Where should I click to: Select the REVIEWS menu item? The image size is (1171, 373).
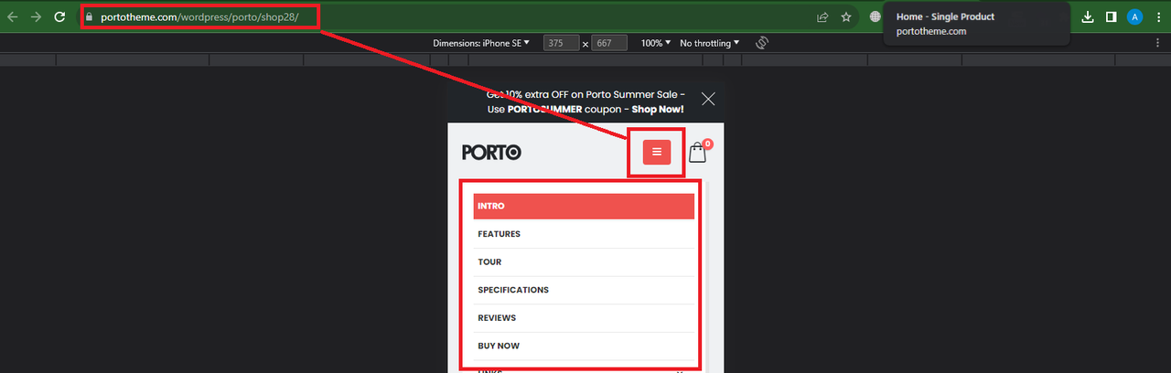coord(584,318)
